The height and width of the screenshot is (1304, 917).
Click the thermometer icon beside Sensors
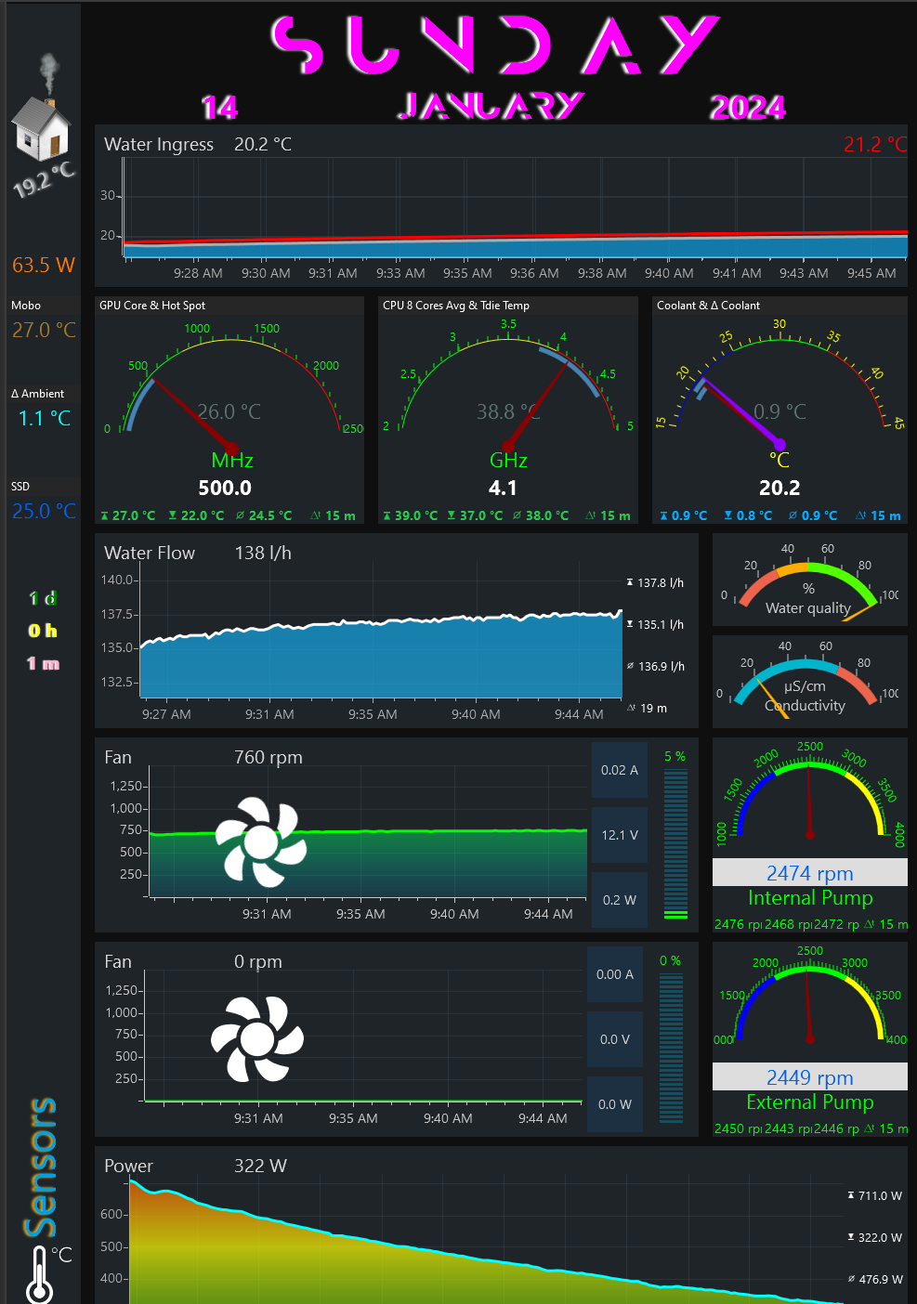(x=39, y=1274)
